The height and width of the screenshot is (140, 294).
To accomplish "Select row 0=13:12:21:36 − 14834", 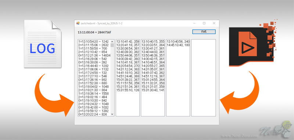I will pos(94,55).
